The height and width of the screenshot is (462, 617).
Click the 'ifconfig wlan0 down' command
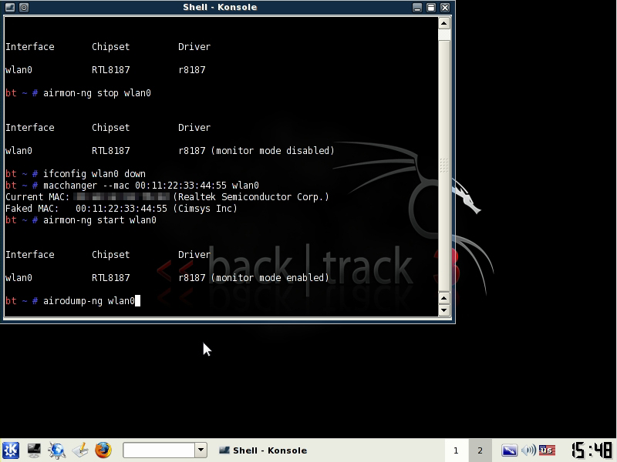tap(94, 174)
